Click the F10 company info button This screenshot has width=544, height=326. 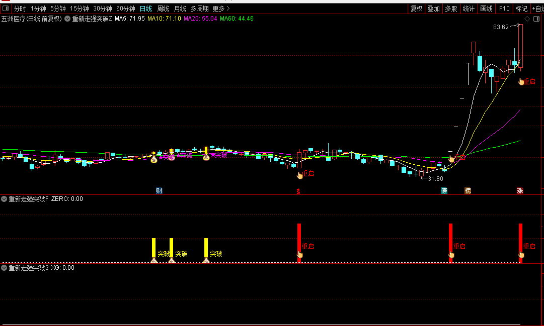coord(504,9)
